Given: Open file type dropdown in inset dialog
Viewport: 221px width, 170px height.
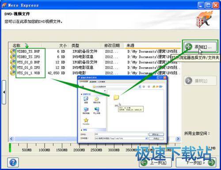Looking at the screenshot, I should [x=146, y=138].
